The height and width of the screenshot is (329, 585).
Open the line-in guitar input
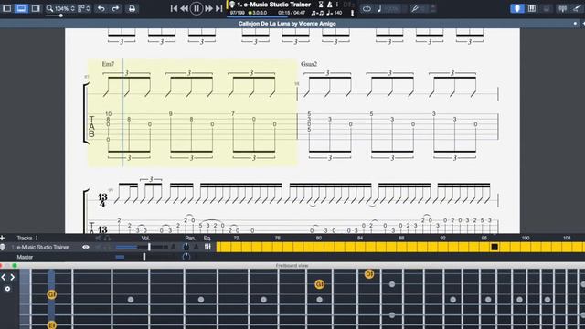[x=577, y=8]
